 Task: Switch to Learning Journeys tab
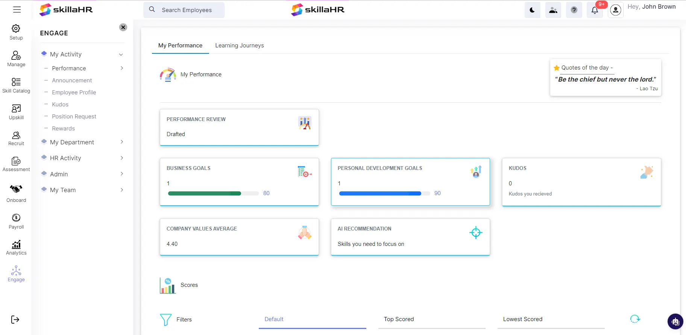tap(240, 45)
